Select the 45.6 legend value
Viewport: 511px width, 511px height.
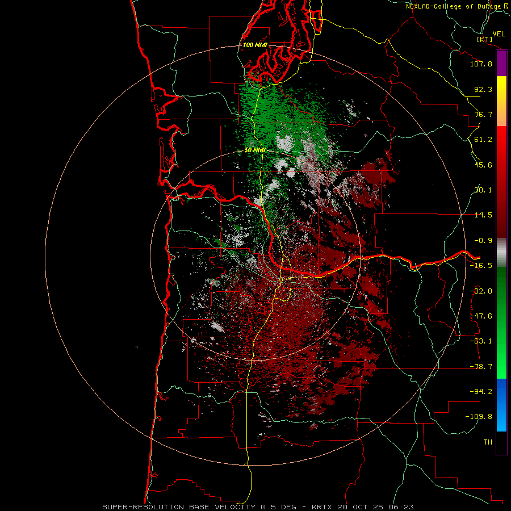point(483,165)
